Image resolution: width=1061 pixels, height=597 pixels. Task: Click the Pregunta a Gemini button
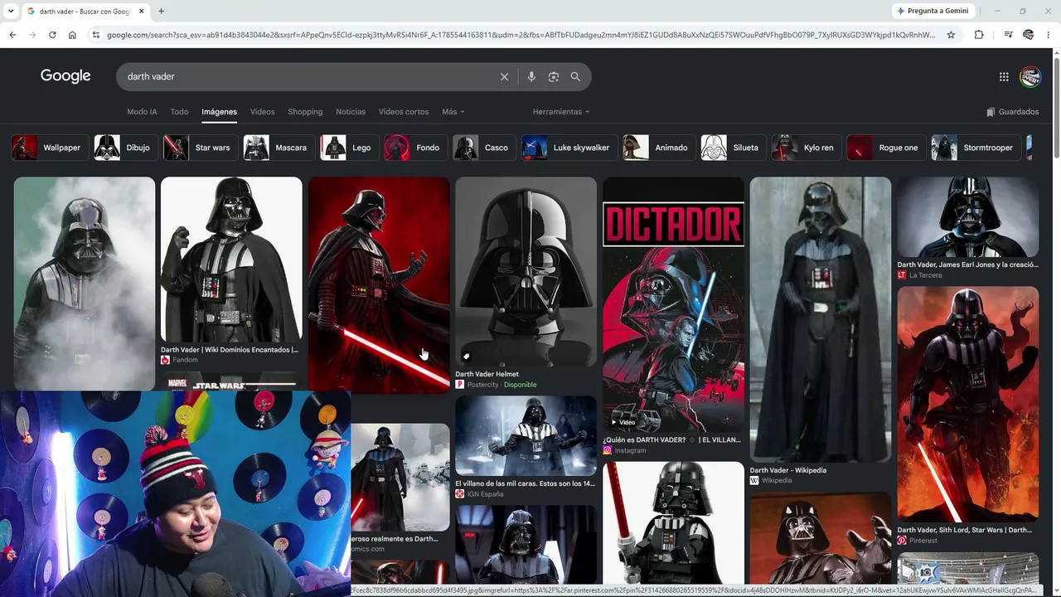pos(933,11)
